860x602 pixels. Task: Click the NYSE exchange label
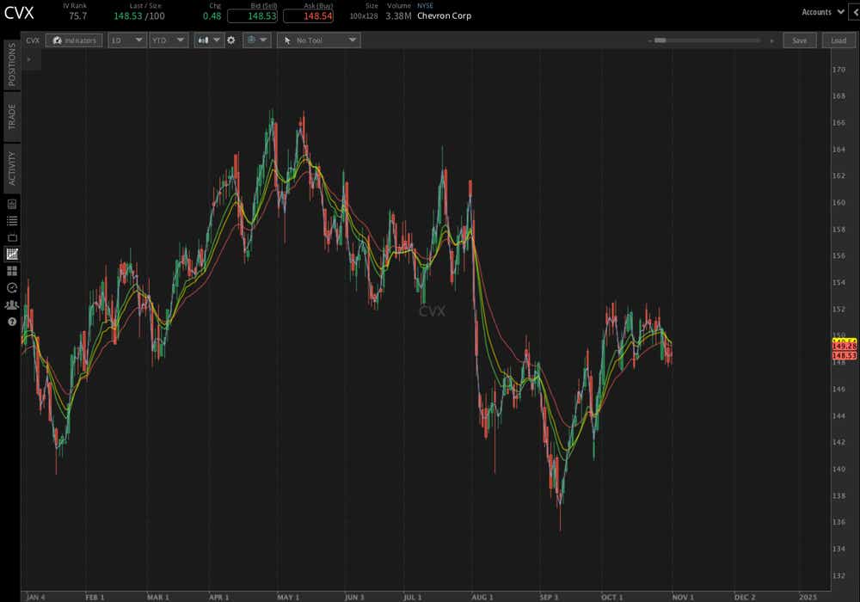click(x=425, y=5)
